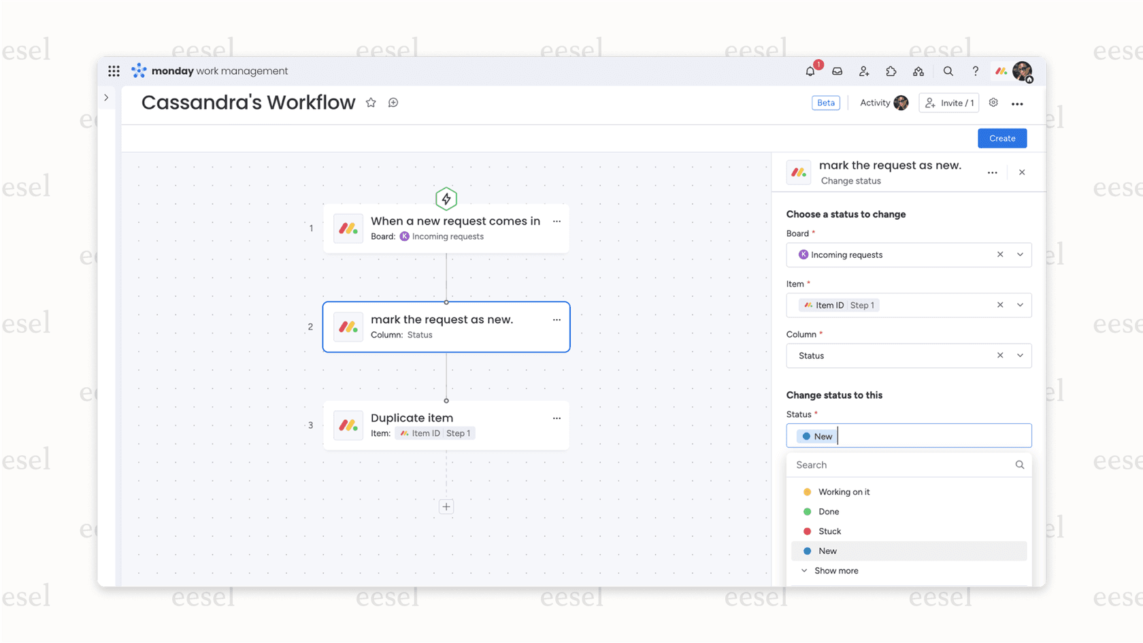This screenshot has width=1143, height=643.
Task: Open the notifications bell
Action: pyautogui.click(x=810, y=71)
